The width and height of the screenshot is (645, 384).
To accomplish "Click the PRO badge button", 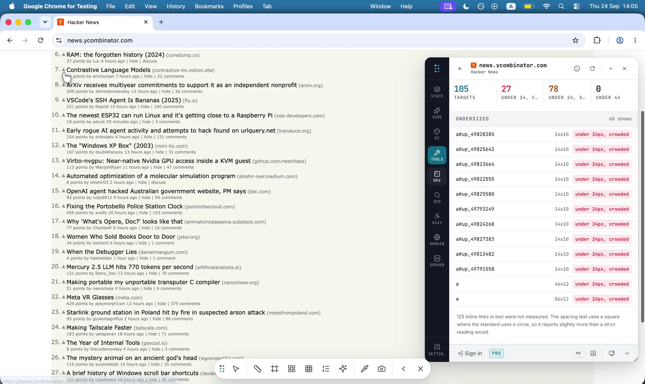I will pyautogui.click(x=496, y=353).
